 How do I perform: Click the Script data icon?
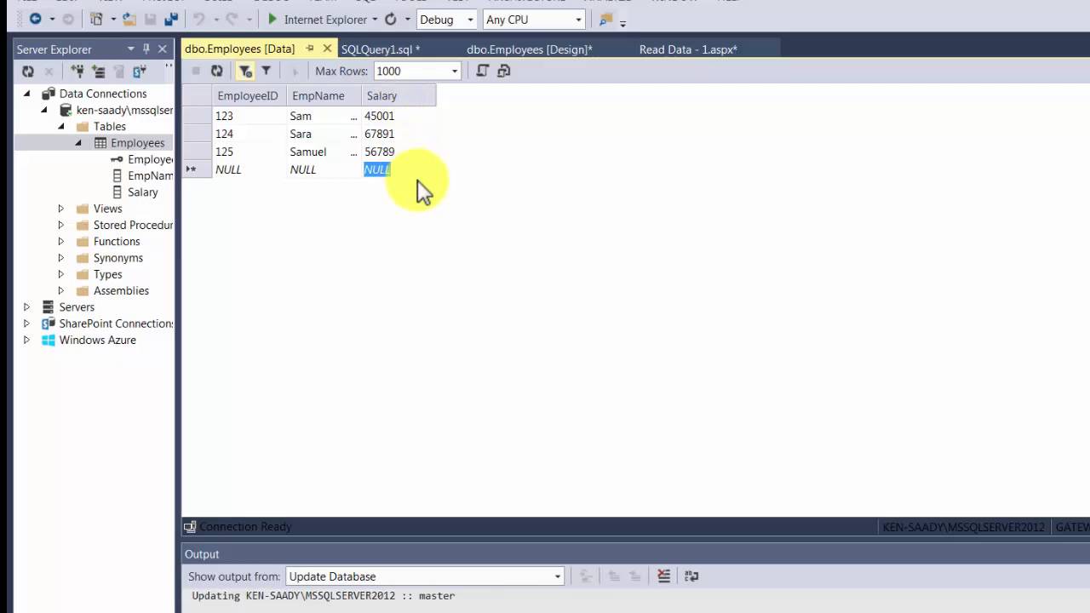pos(483,71)
